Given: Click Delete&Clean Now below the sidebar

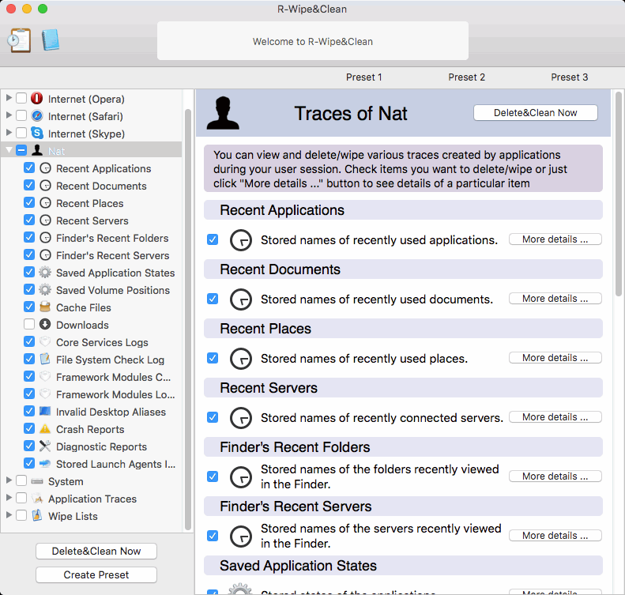Looking at the screenshot, I should [x=96, y=552].
